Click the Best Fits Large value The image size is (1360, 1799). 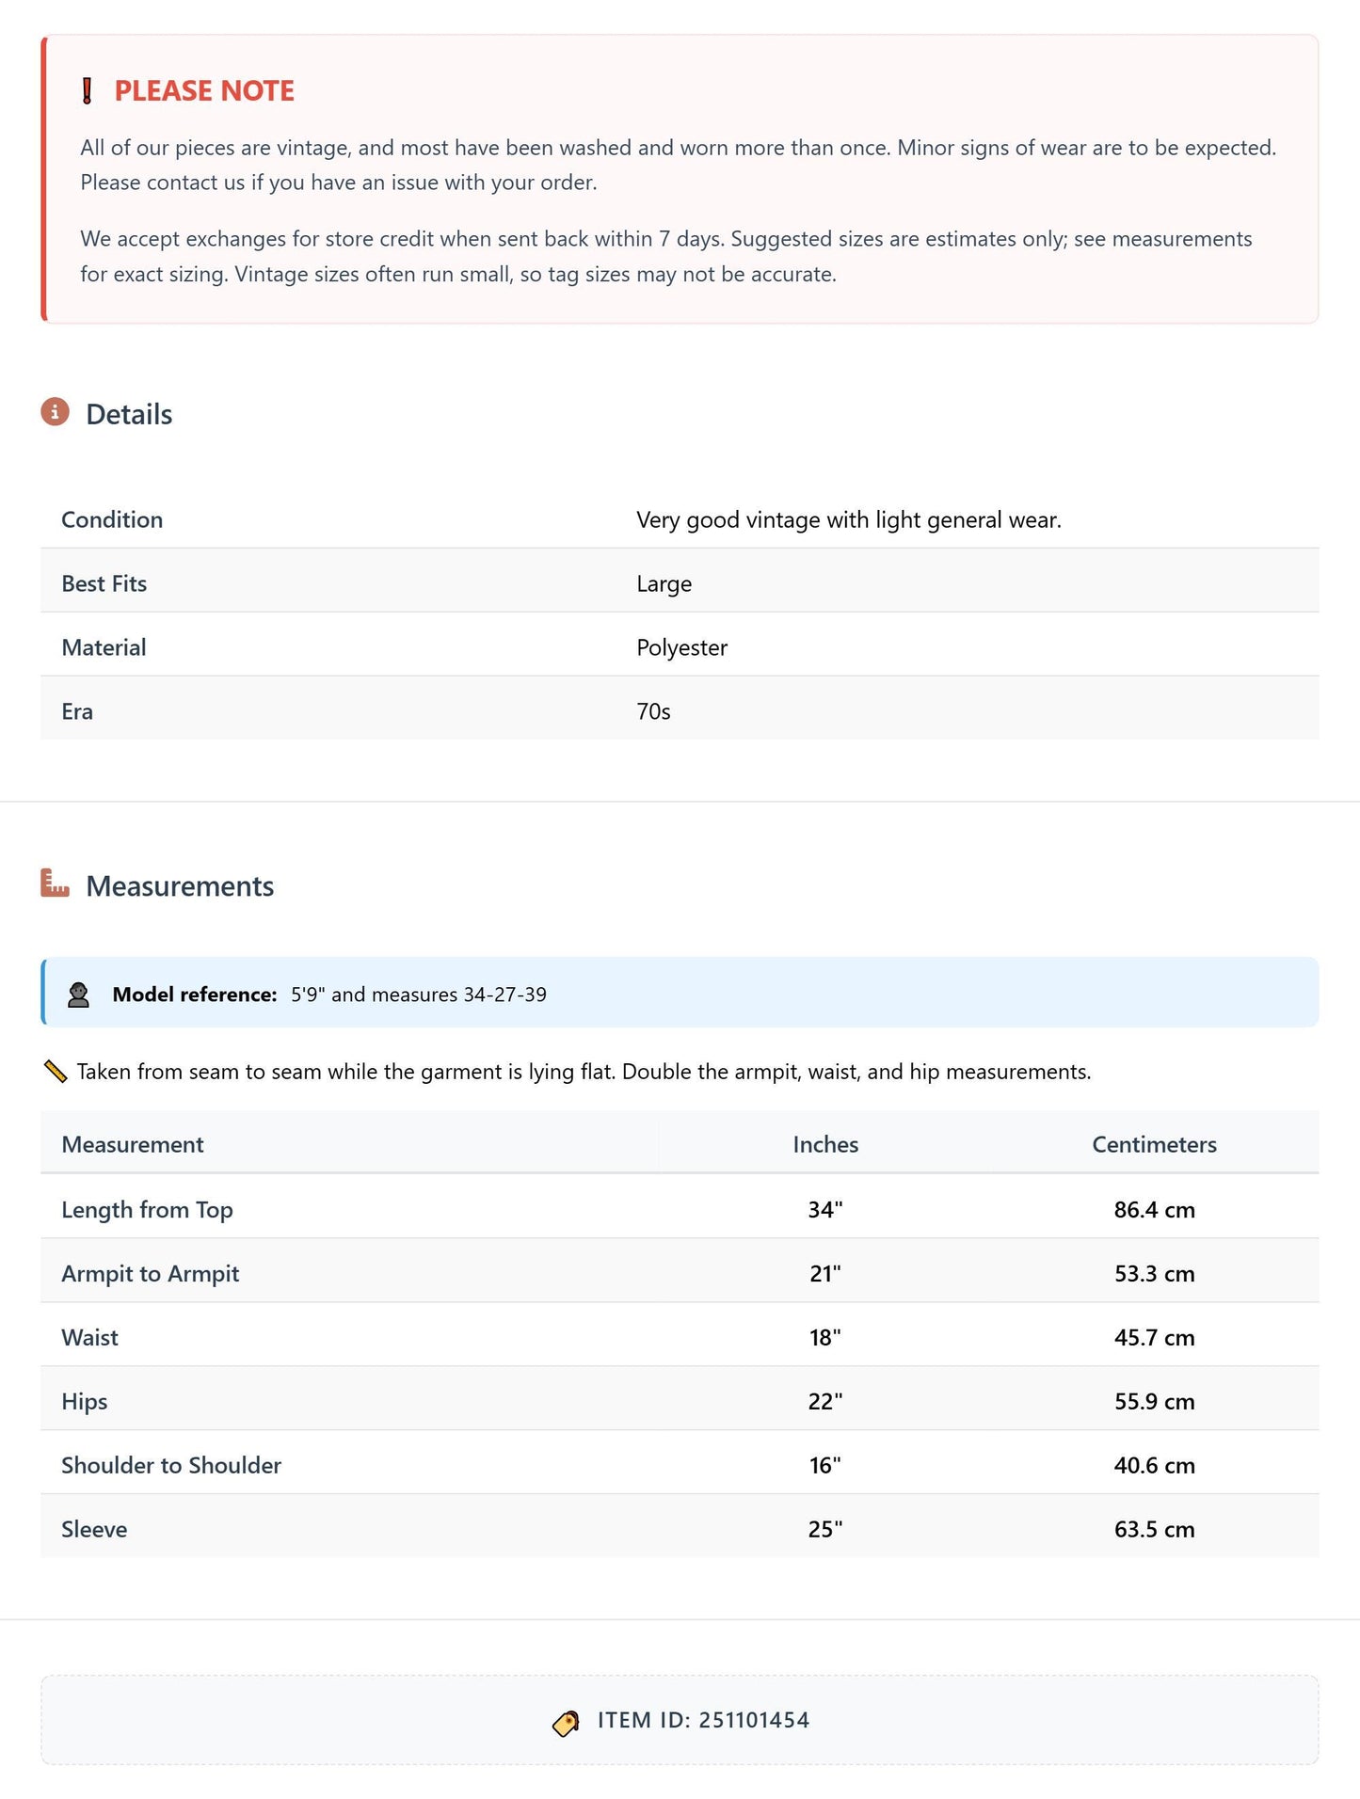[x=664, y=584]
